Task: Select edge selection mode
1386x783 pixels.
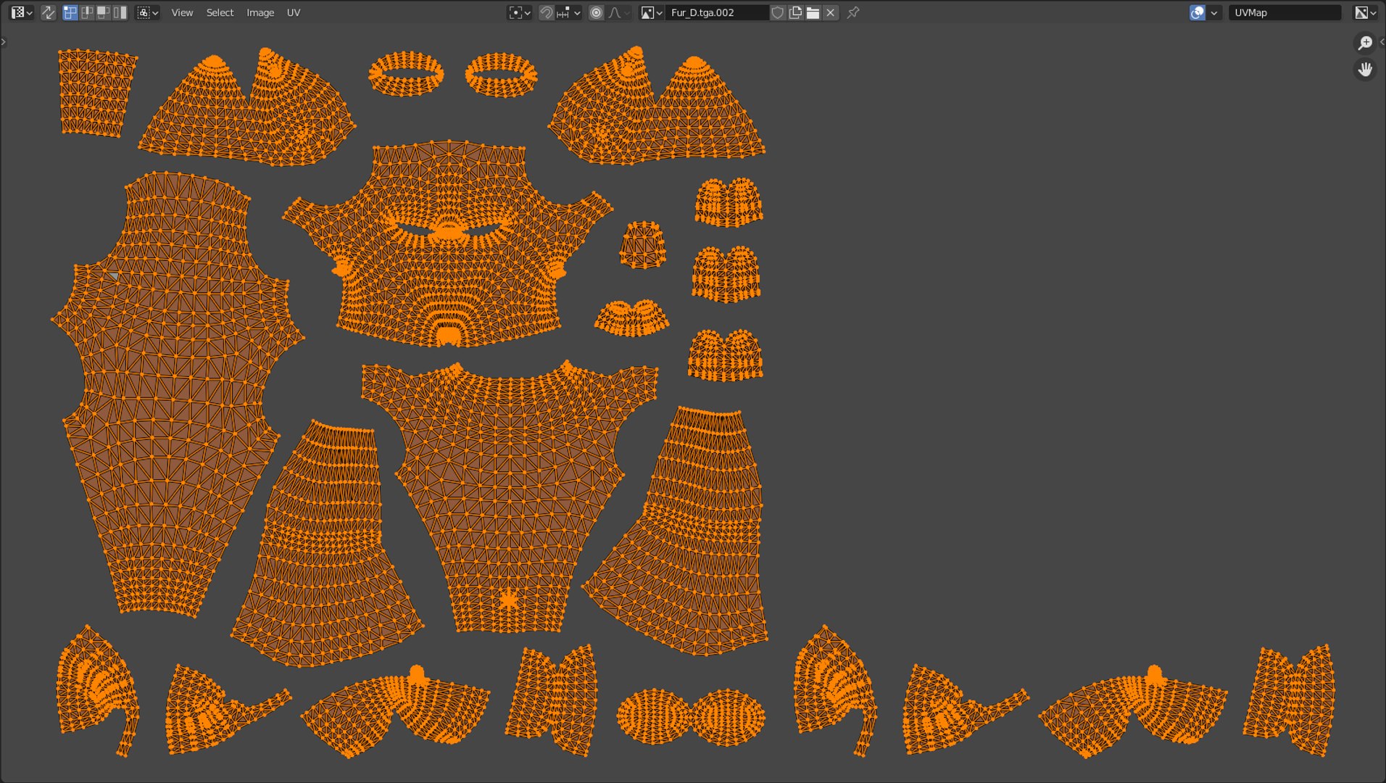Action: click(87, 12)
